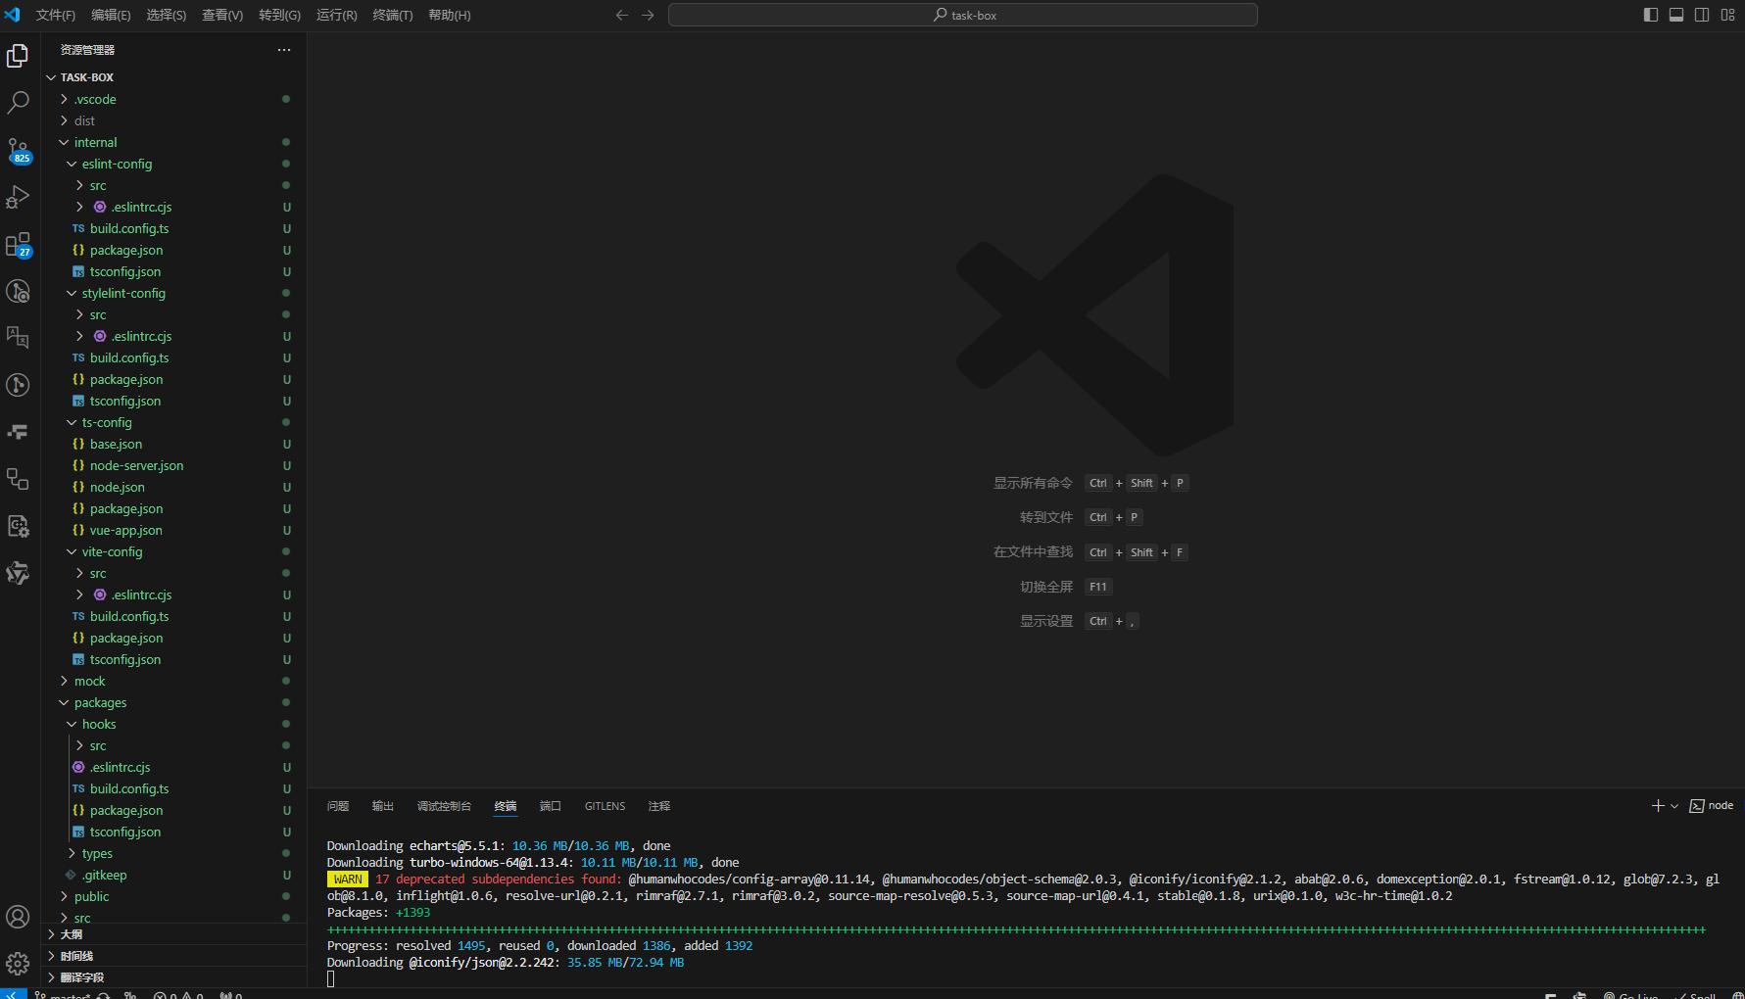Click the master branch status bar item
This screenshot has width=1745, height=999.
pos(63,995)
